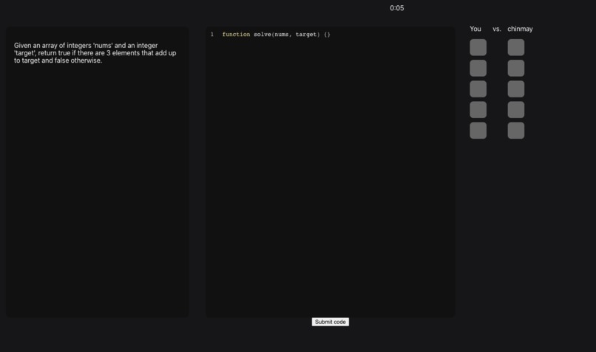Viewport: 596px width, 352px height.
Task: Select third progress square under chinmay
Action: tap(516, 89)
